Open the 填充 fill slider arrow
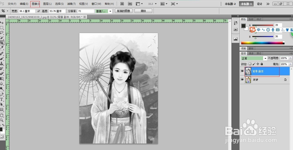 click(x=290, y=64)
